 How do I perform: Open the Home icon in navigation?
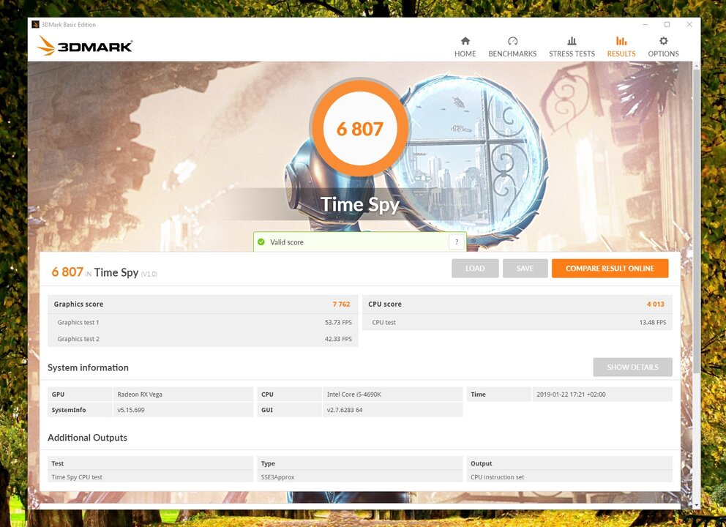click(x=465, y=41)
